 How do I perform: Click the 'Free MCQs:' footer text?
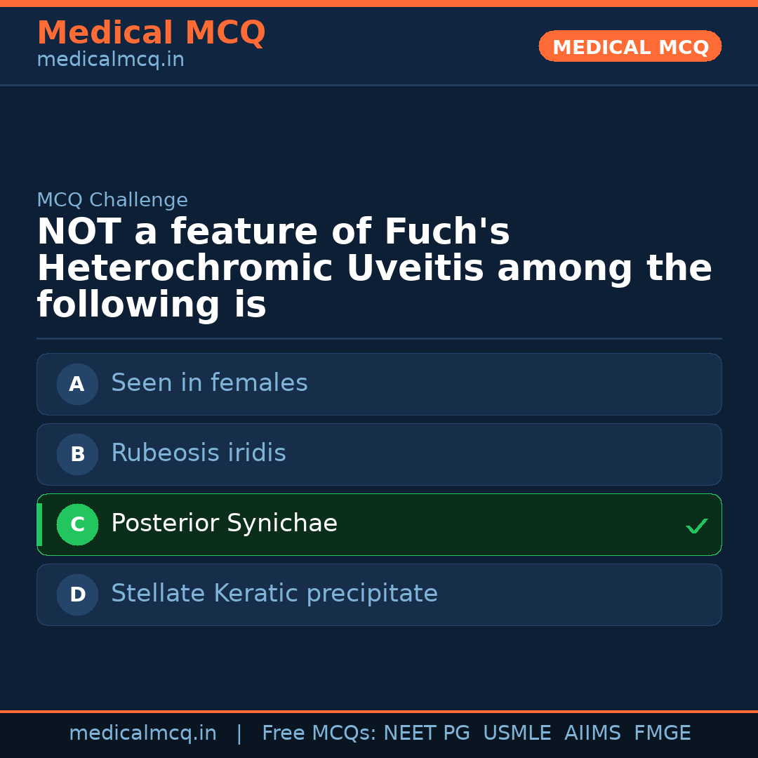coord(319,733)
